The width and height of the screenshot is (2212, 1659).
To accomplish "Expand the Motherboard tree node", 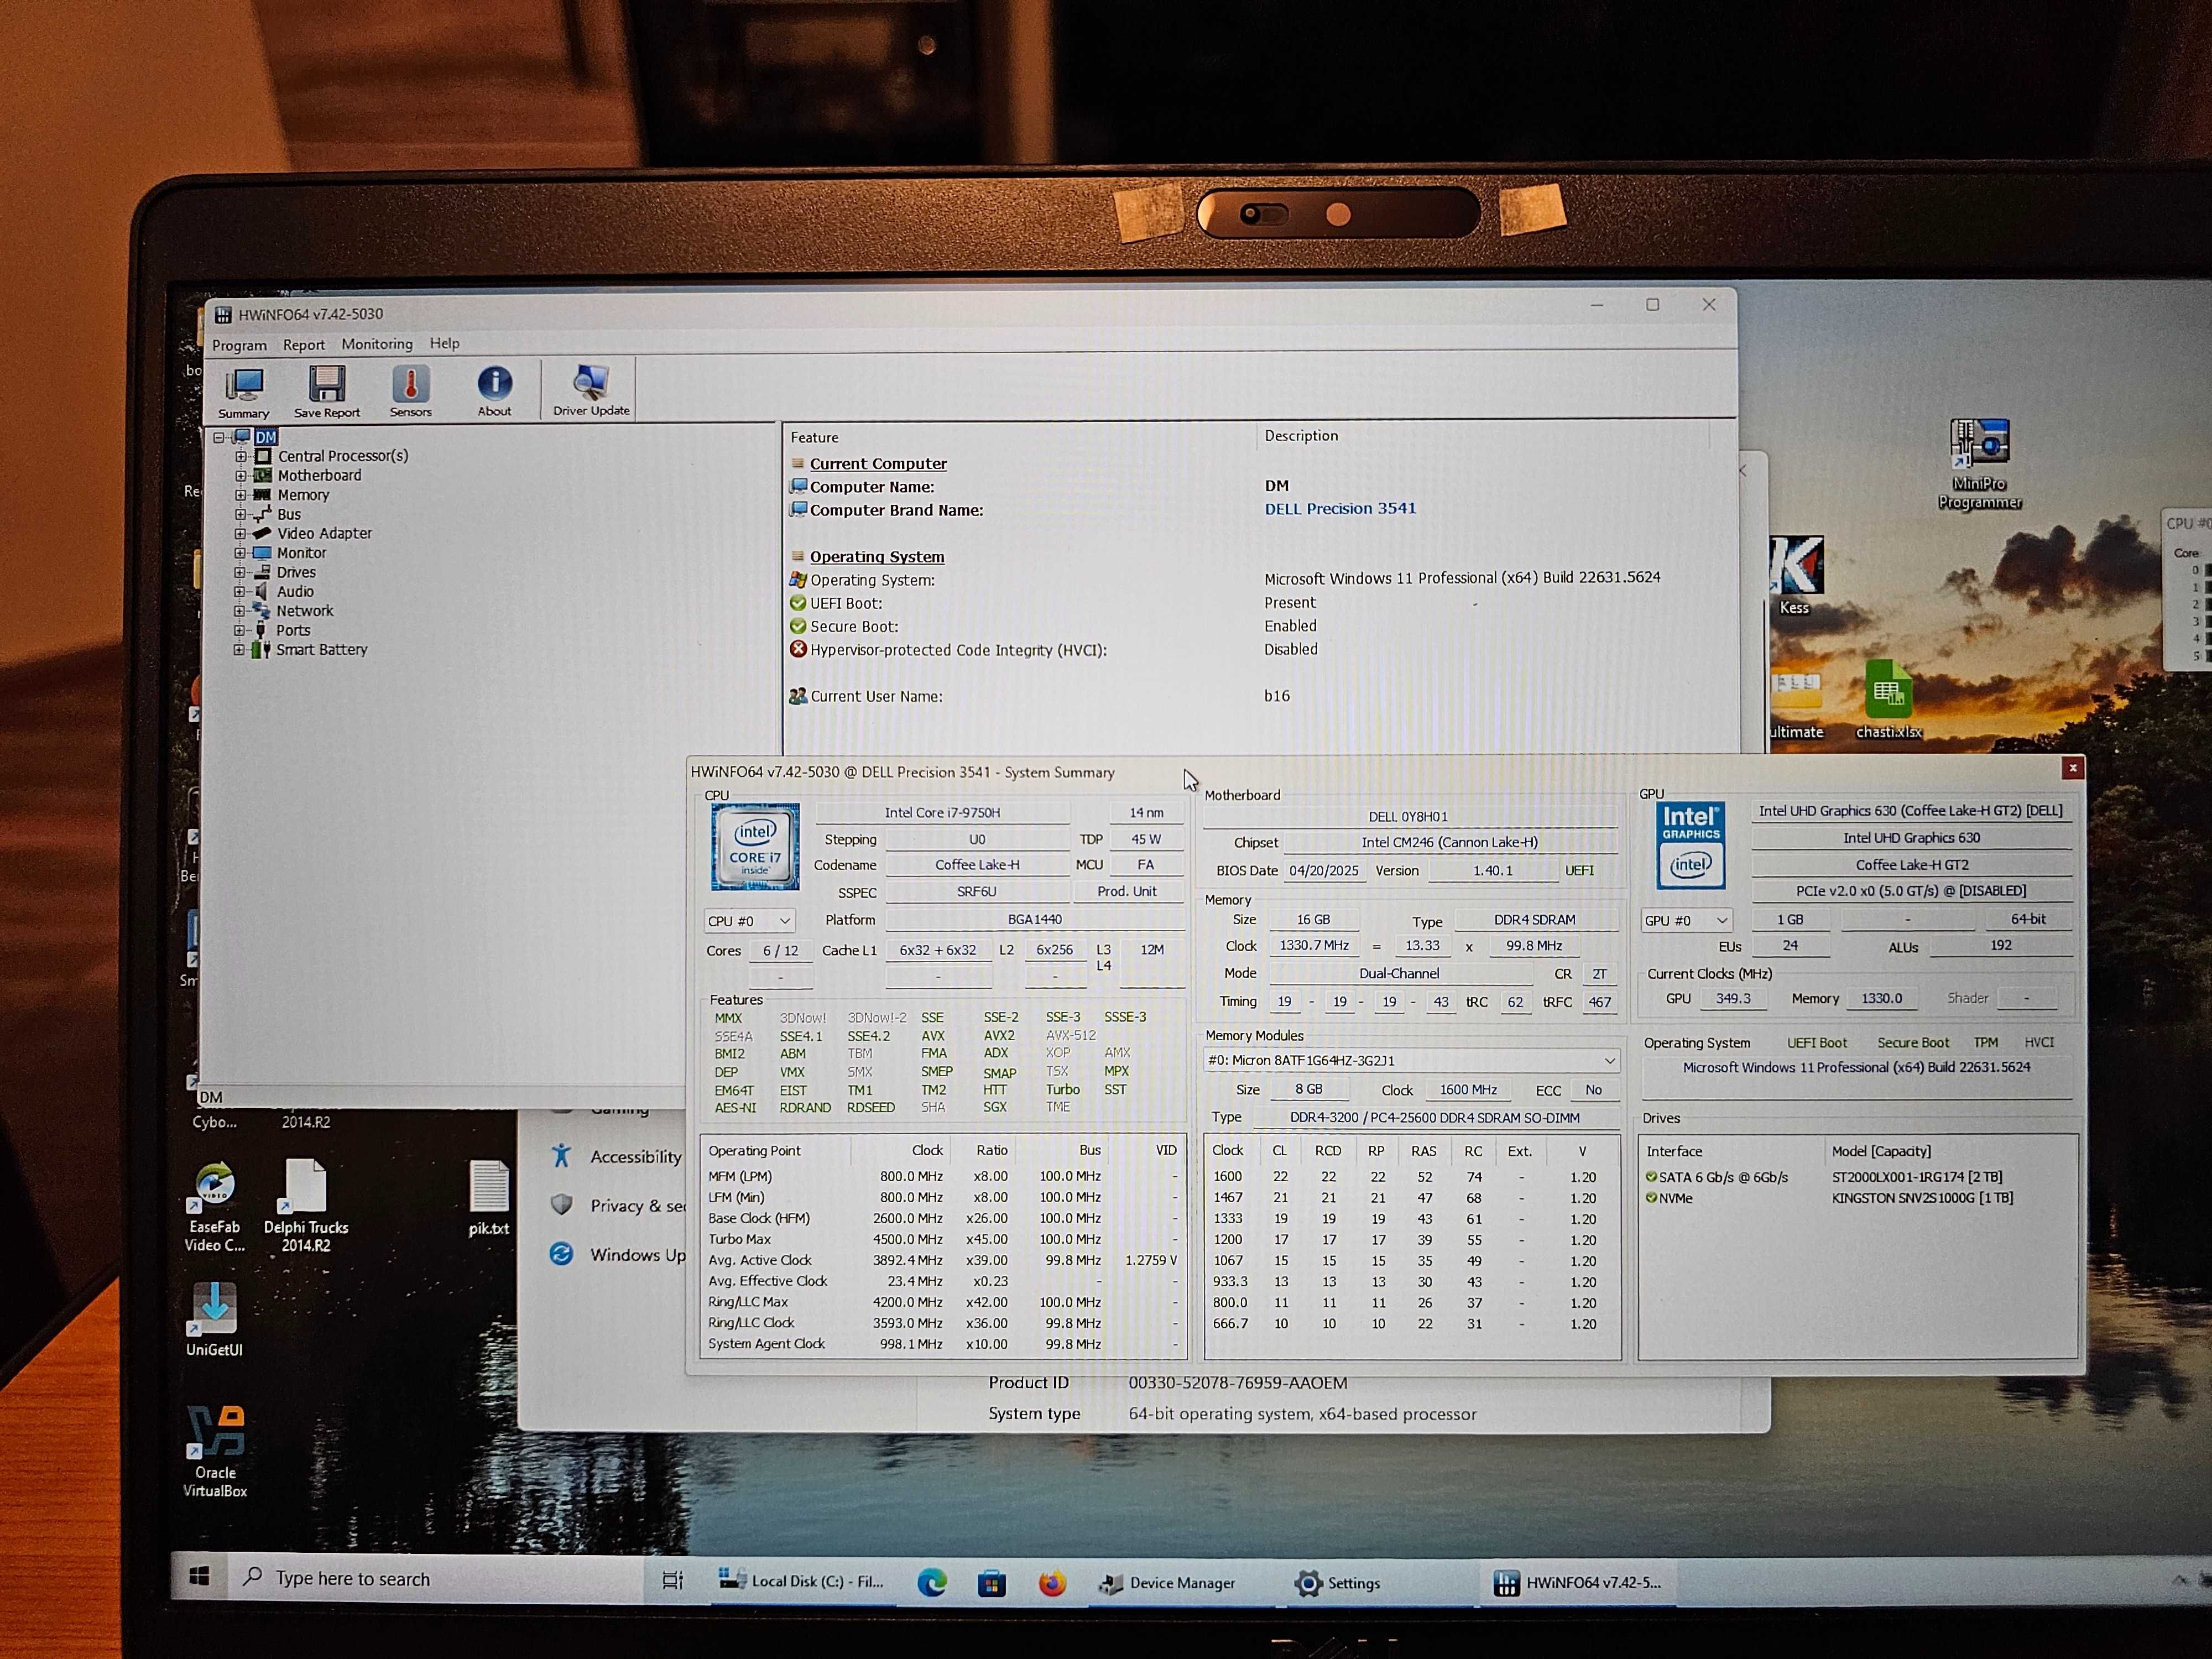I will pos(240,475).
